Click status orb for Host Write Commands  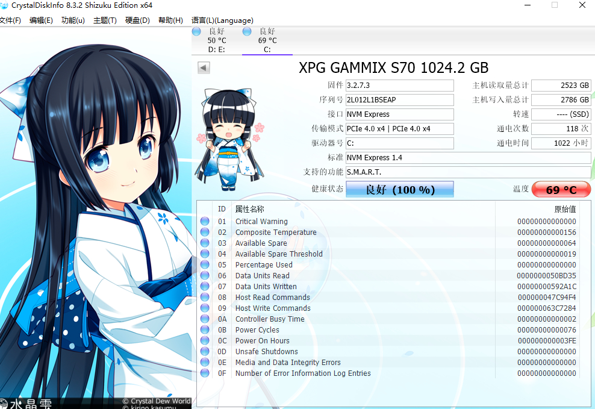(x=205, y=308)
